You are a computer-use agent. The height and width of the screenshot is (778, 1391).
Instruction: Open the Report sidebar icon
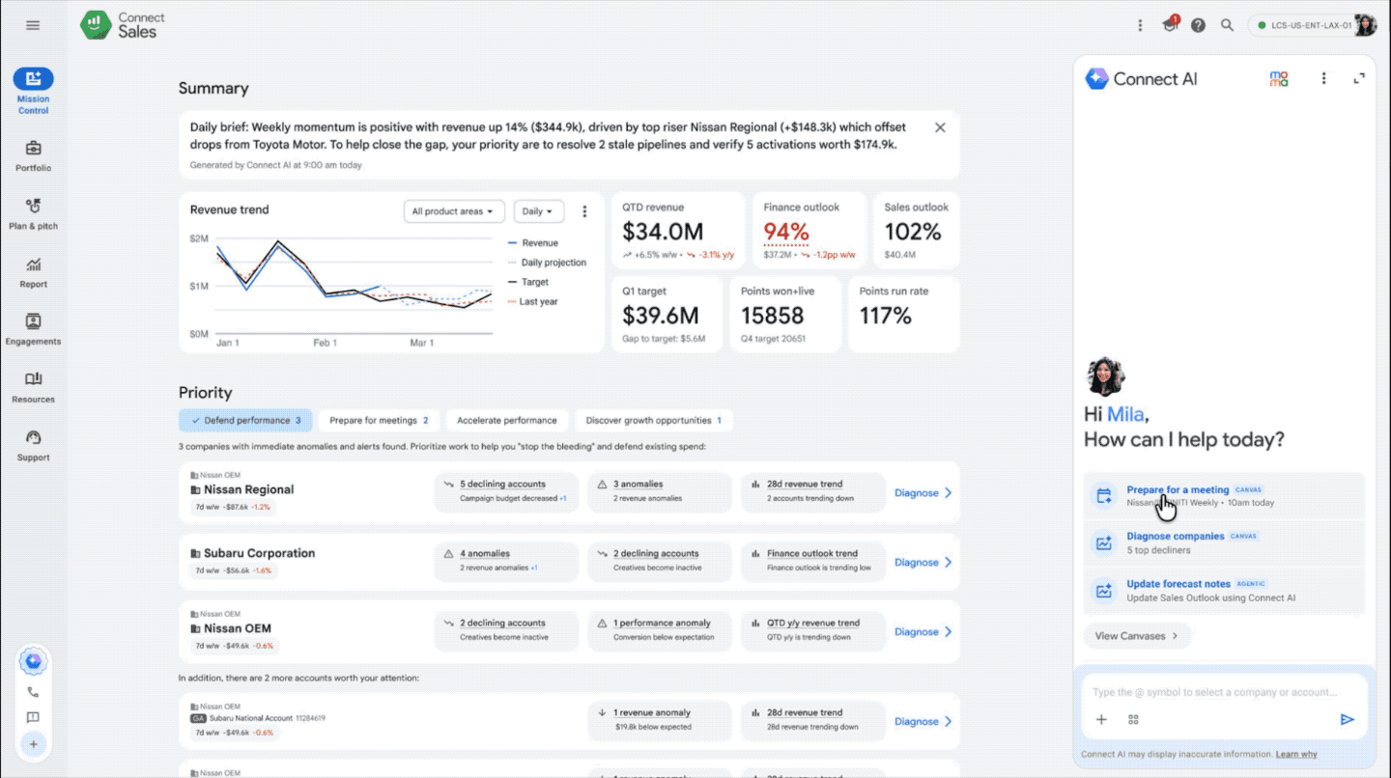tap(33, 264)
